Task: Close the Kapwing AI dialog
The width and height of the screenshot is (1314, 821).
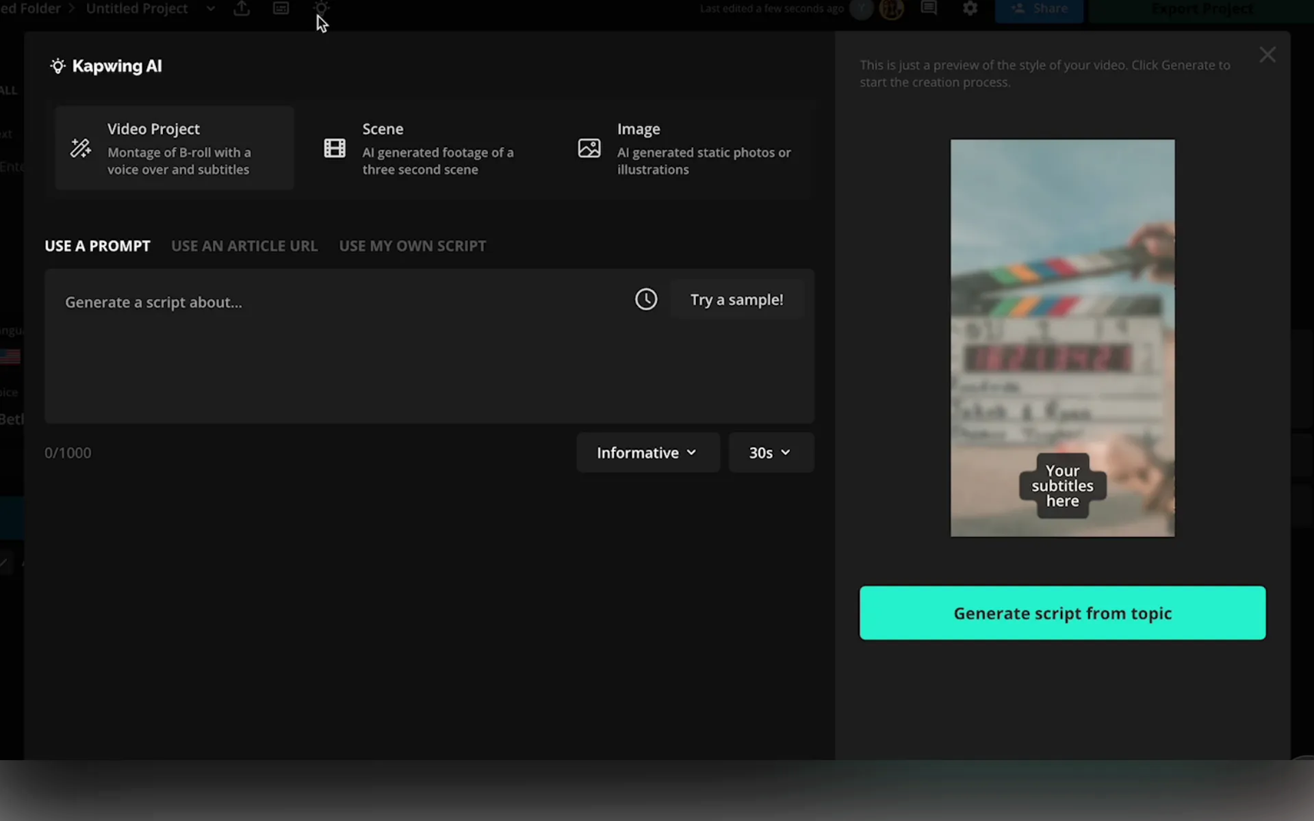Action: pyautogui.click(x=1267, y=55)
